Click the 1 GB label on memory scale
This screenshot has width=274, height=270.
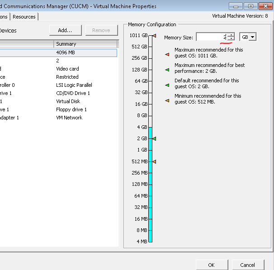[x=142, y=150]
